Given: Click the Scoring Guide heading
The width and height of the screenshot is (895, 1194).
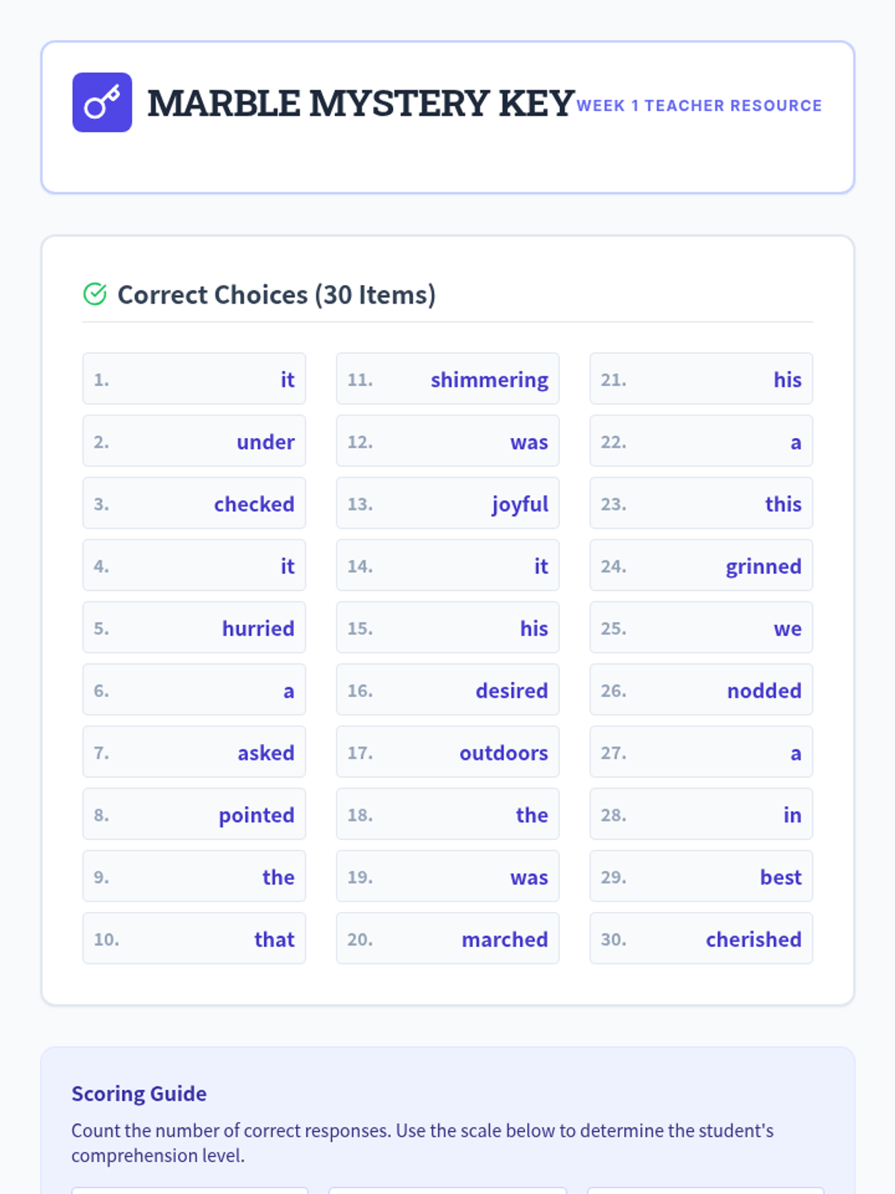Looking at the screenshot, I should 139,1094.
